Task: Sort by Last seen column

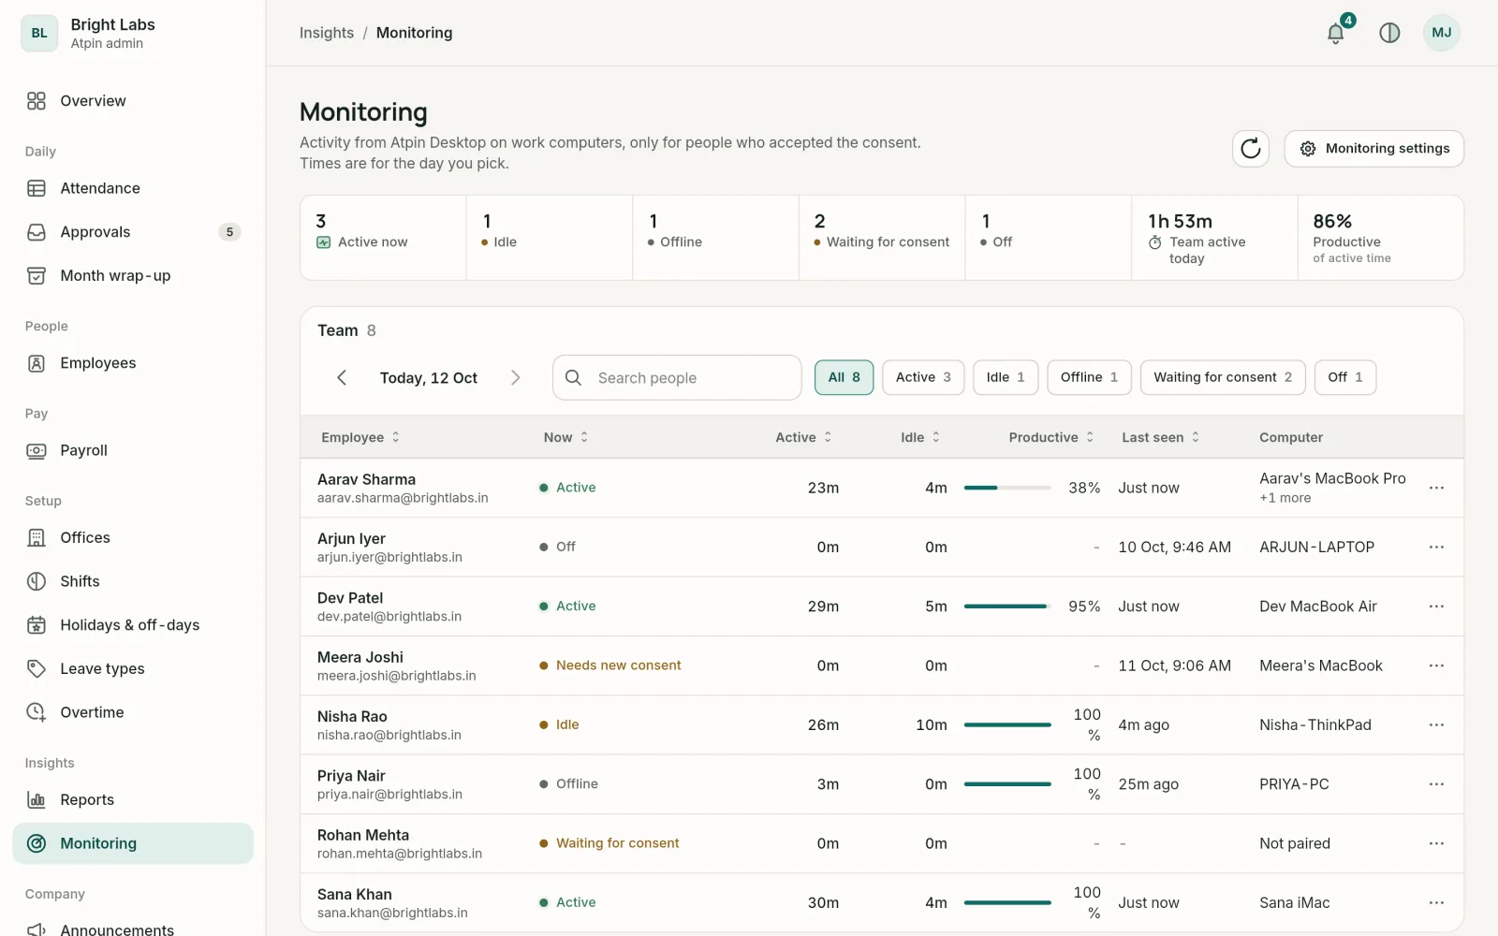Action: point(1161,437)
